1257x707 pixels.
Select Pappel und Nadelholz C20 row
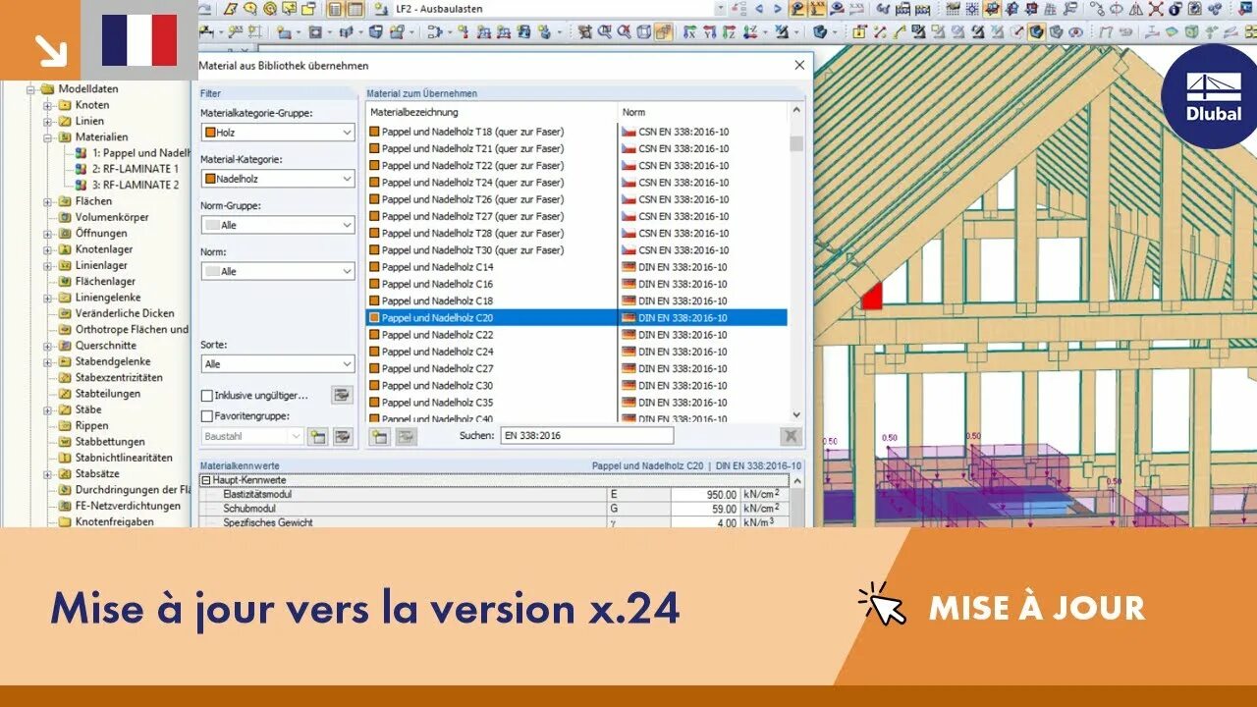tap(576, 318)
